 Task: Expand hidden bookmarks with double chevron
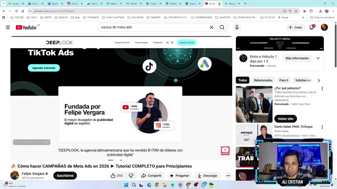[303, 18]
